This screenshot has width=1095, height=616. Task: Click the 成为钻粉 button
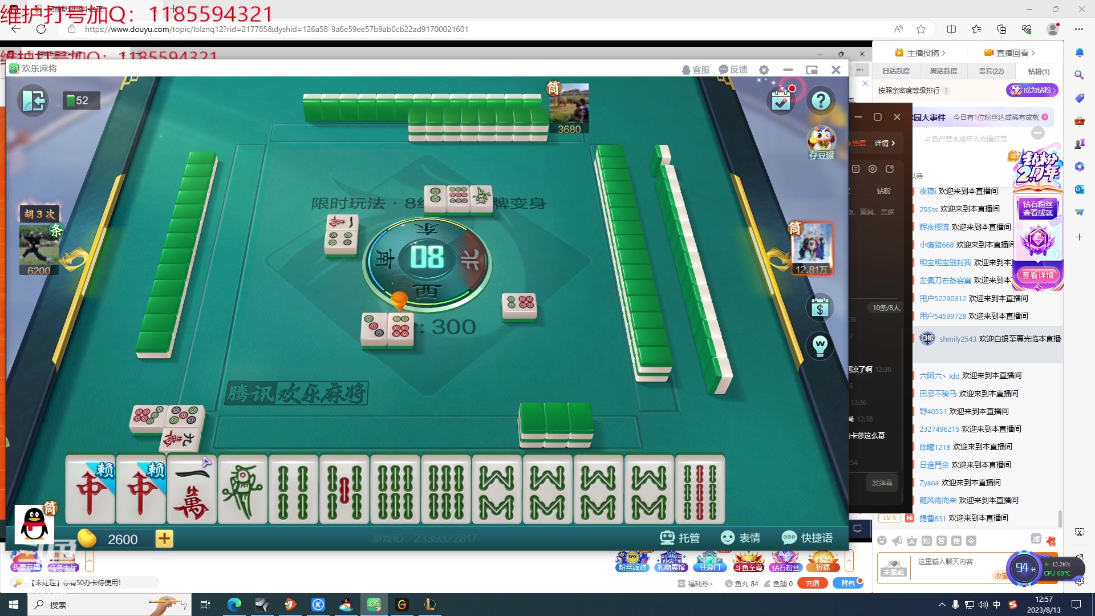click(1032, 90)
